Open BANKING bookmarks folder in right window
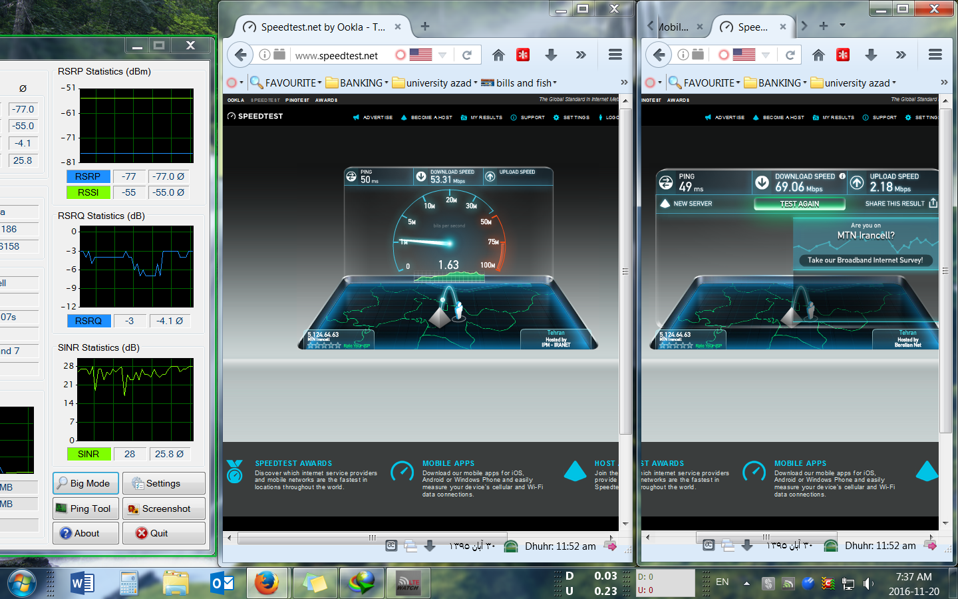 pos(776,83)
